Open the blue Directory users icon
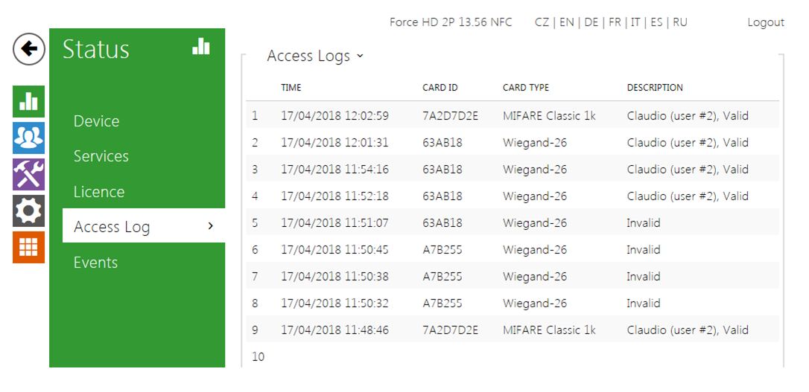Screen dimensions: 809x392 28,138
